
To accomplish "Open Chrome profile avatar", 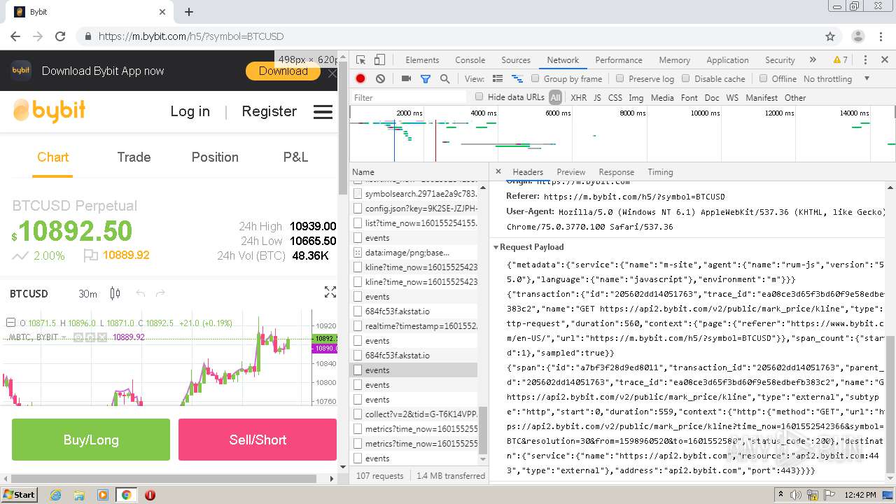I will click(857, 36).
